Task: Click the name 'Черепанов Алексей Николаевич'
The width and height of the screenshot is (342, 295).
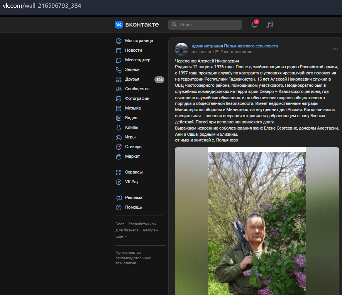Action: click(207, 61)
